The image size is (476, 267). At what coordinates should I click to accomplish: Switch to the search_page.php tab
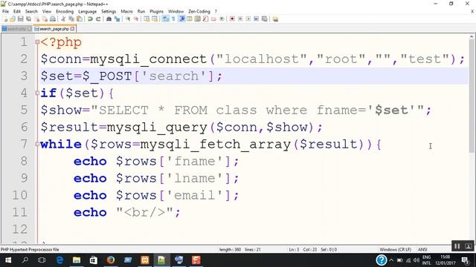tap(54, 29)
